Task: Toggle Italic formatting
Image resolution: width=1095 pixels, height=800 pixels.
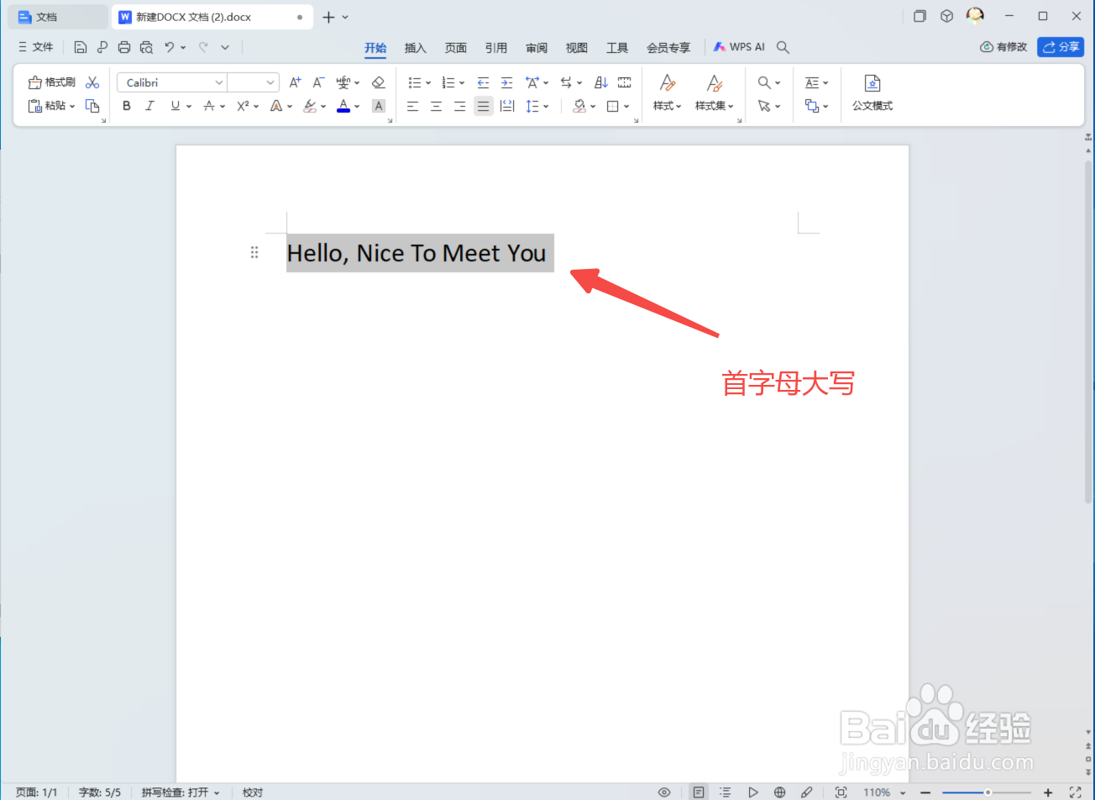Action: click(150, 106)
